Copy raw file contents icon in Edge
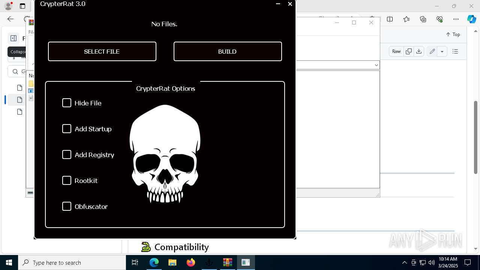This screenshot has height=270, width=480. tap(409, 51)
